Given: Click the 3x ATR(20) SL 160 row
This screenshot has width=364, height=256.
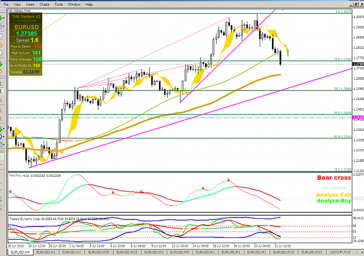Looking at the screenshot, I should [26, 66].
